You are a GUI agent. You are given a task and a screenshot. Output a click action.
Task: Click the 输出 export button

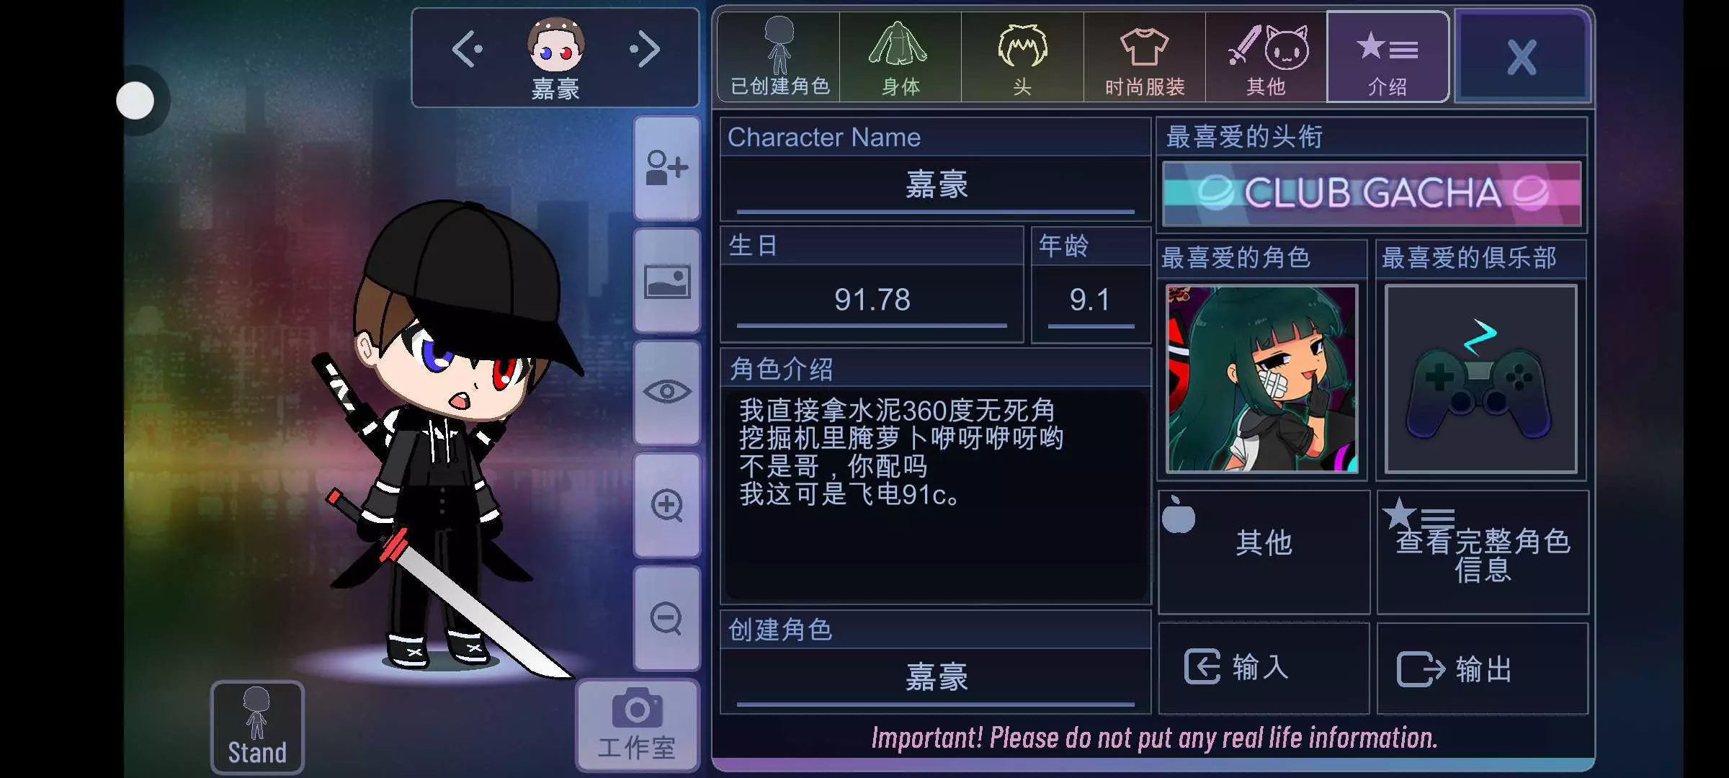pos(1483,668)
